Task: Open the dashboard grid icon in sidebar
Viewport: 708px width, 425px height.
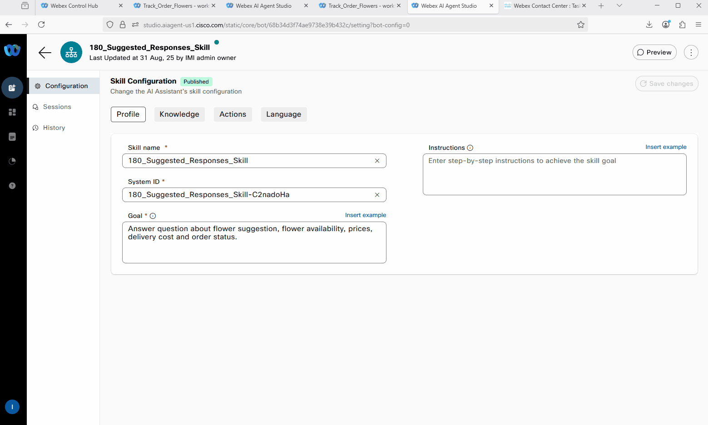Action: pyautogui.click(x=12, y=112)
